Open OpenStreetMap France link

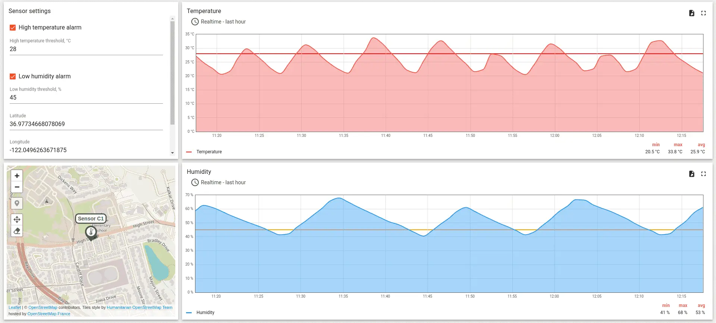(49, 314)
